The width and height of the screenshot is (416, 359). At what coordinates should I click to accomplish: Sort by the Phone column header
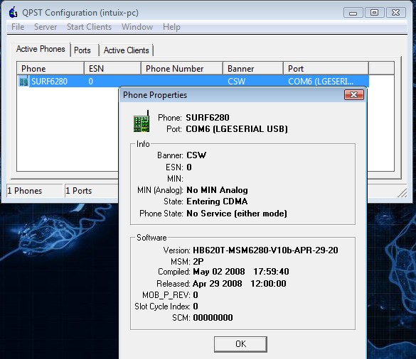(50, 69)
